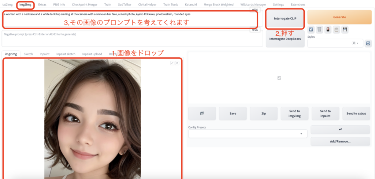375x179 pixels.
Task: Click the Send to inpaint button
Action: coord(325,113)
